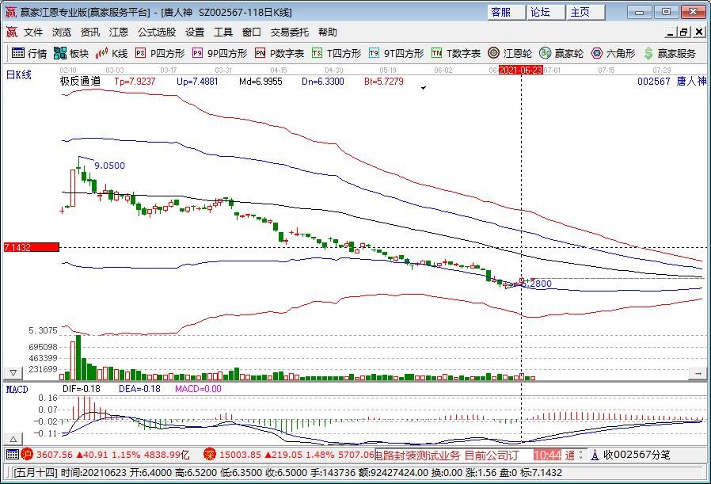711x484 pixels.
Task: Open the 六角形 hexagon tool
Action: click(x=613, y=54)
